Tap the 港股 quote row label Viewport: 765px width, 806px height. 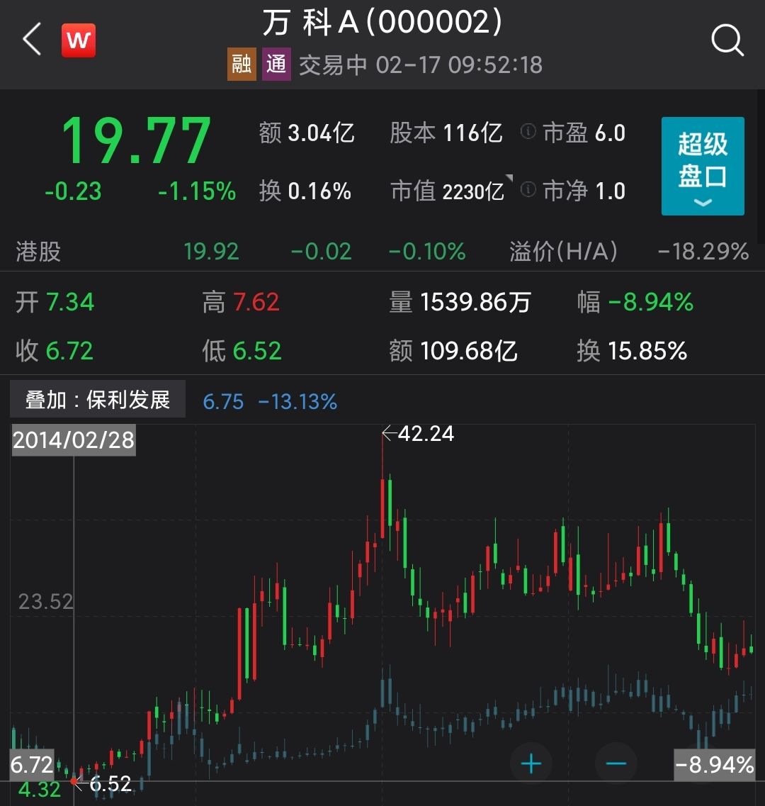(38, 252)
